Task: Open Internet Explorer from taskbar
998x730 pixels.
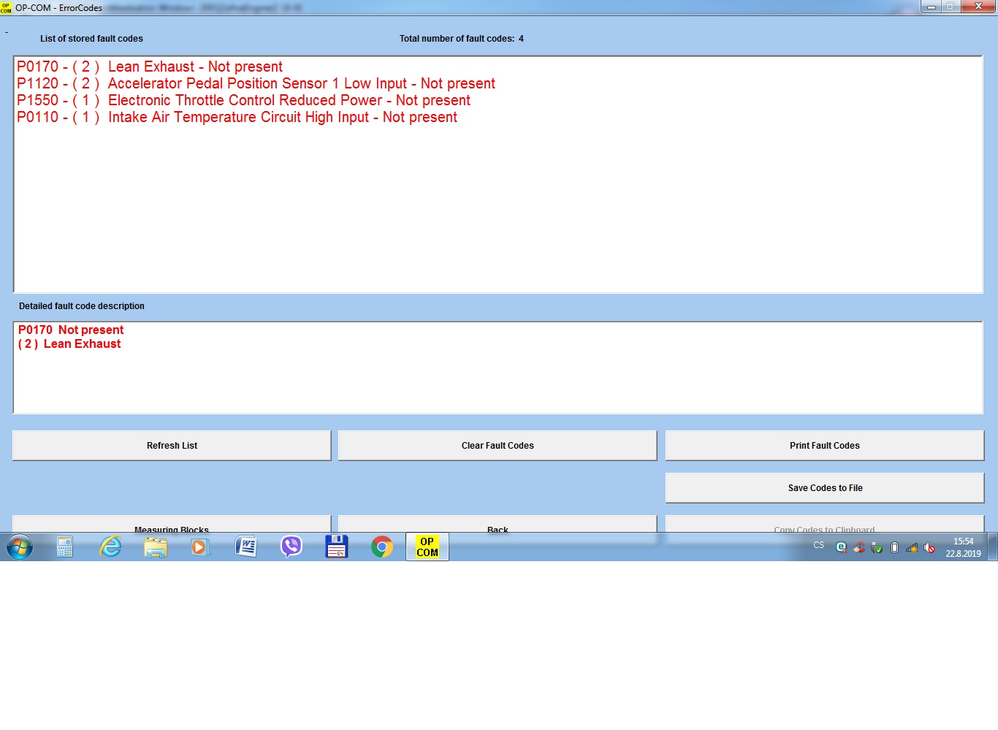Action: [110, 547]
